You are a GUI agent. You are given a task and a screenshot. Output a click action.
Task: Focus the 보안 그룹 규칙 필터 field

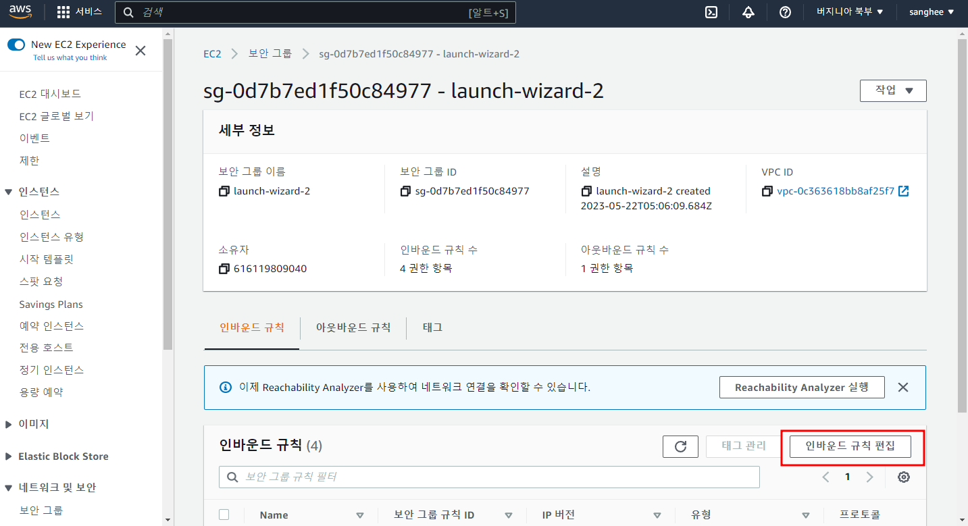pos(489,477)
